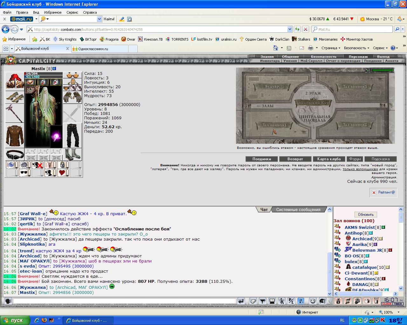This screenshot has width=407, height=325.
Task: Click the running man icon in chat bar
Action: coord(282,301)
